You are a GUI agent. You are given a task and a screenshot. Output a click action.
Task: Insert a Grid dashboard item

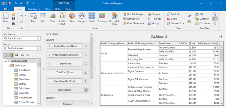43,17
